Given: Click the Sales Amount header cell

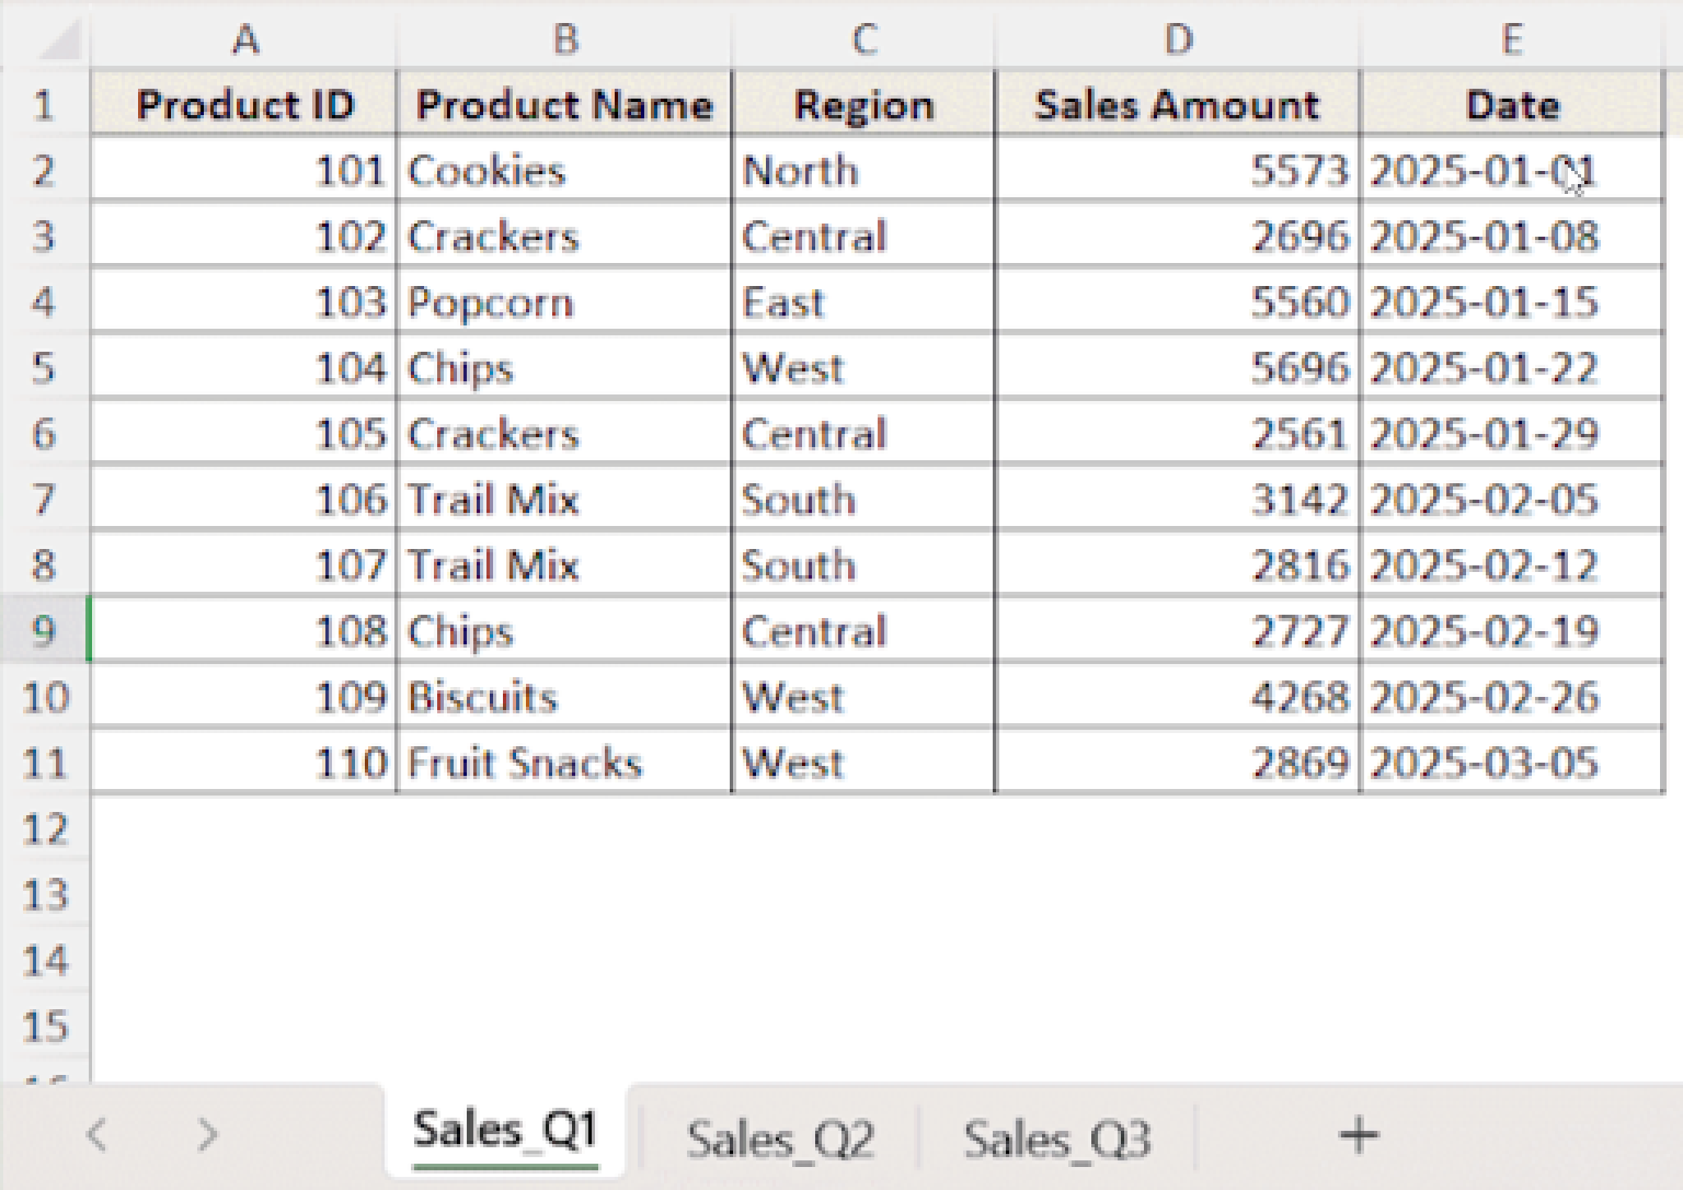Looking at the screenshot, I should (x=1177, y=104).
